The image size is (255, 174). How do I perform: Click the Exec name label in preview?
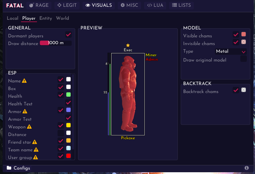[x=128, y=50]
